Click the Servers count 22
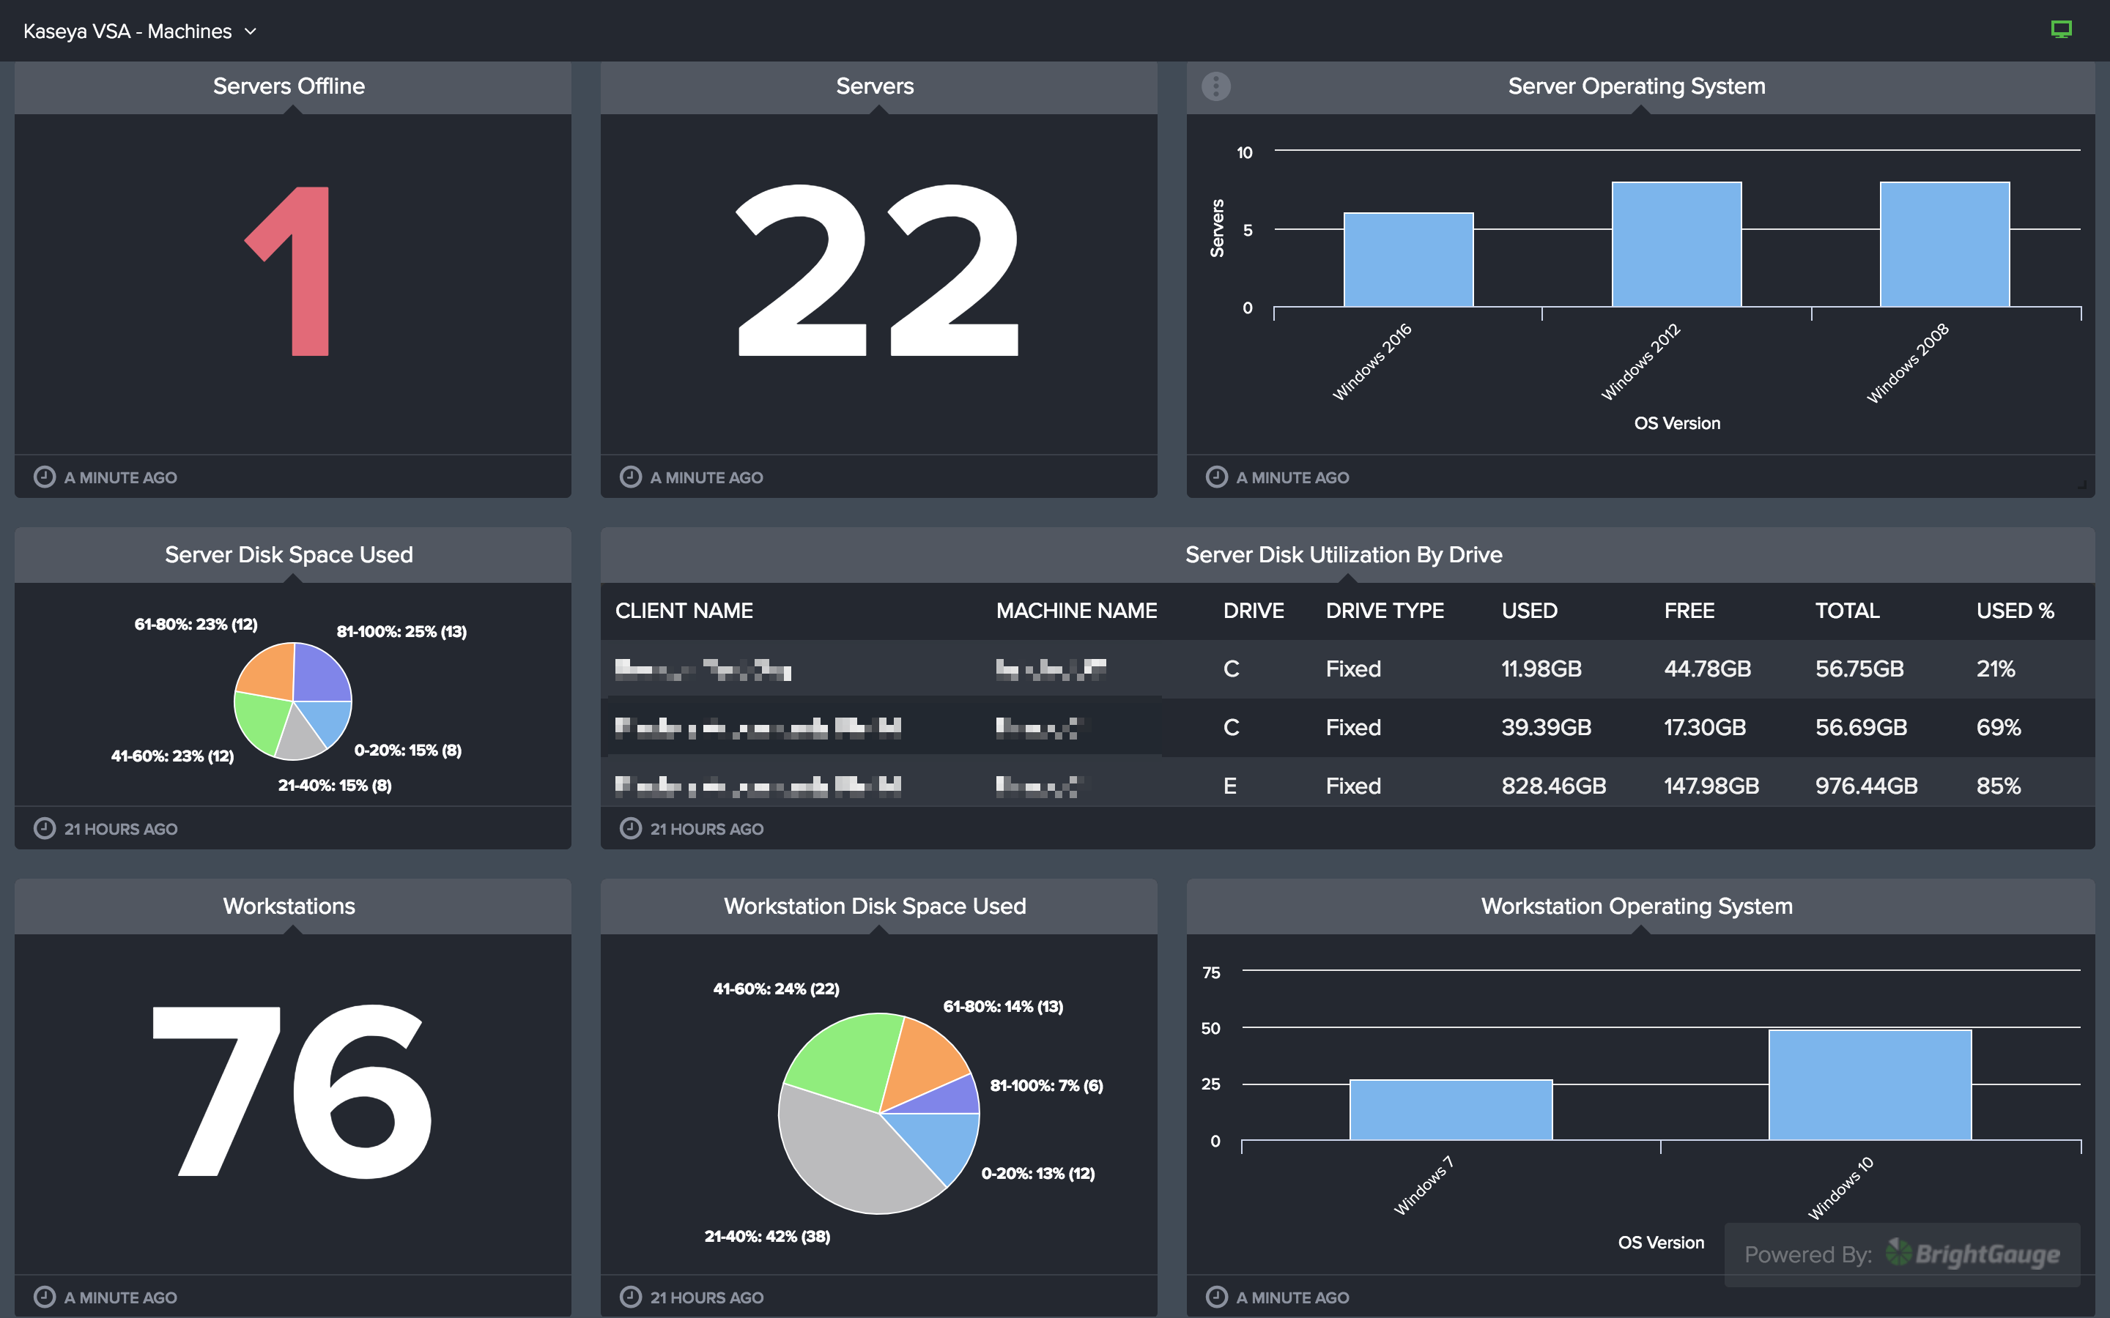The image size is (2110, 1318). click(x=877, y=270)
